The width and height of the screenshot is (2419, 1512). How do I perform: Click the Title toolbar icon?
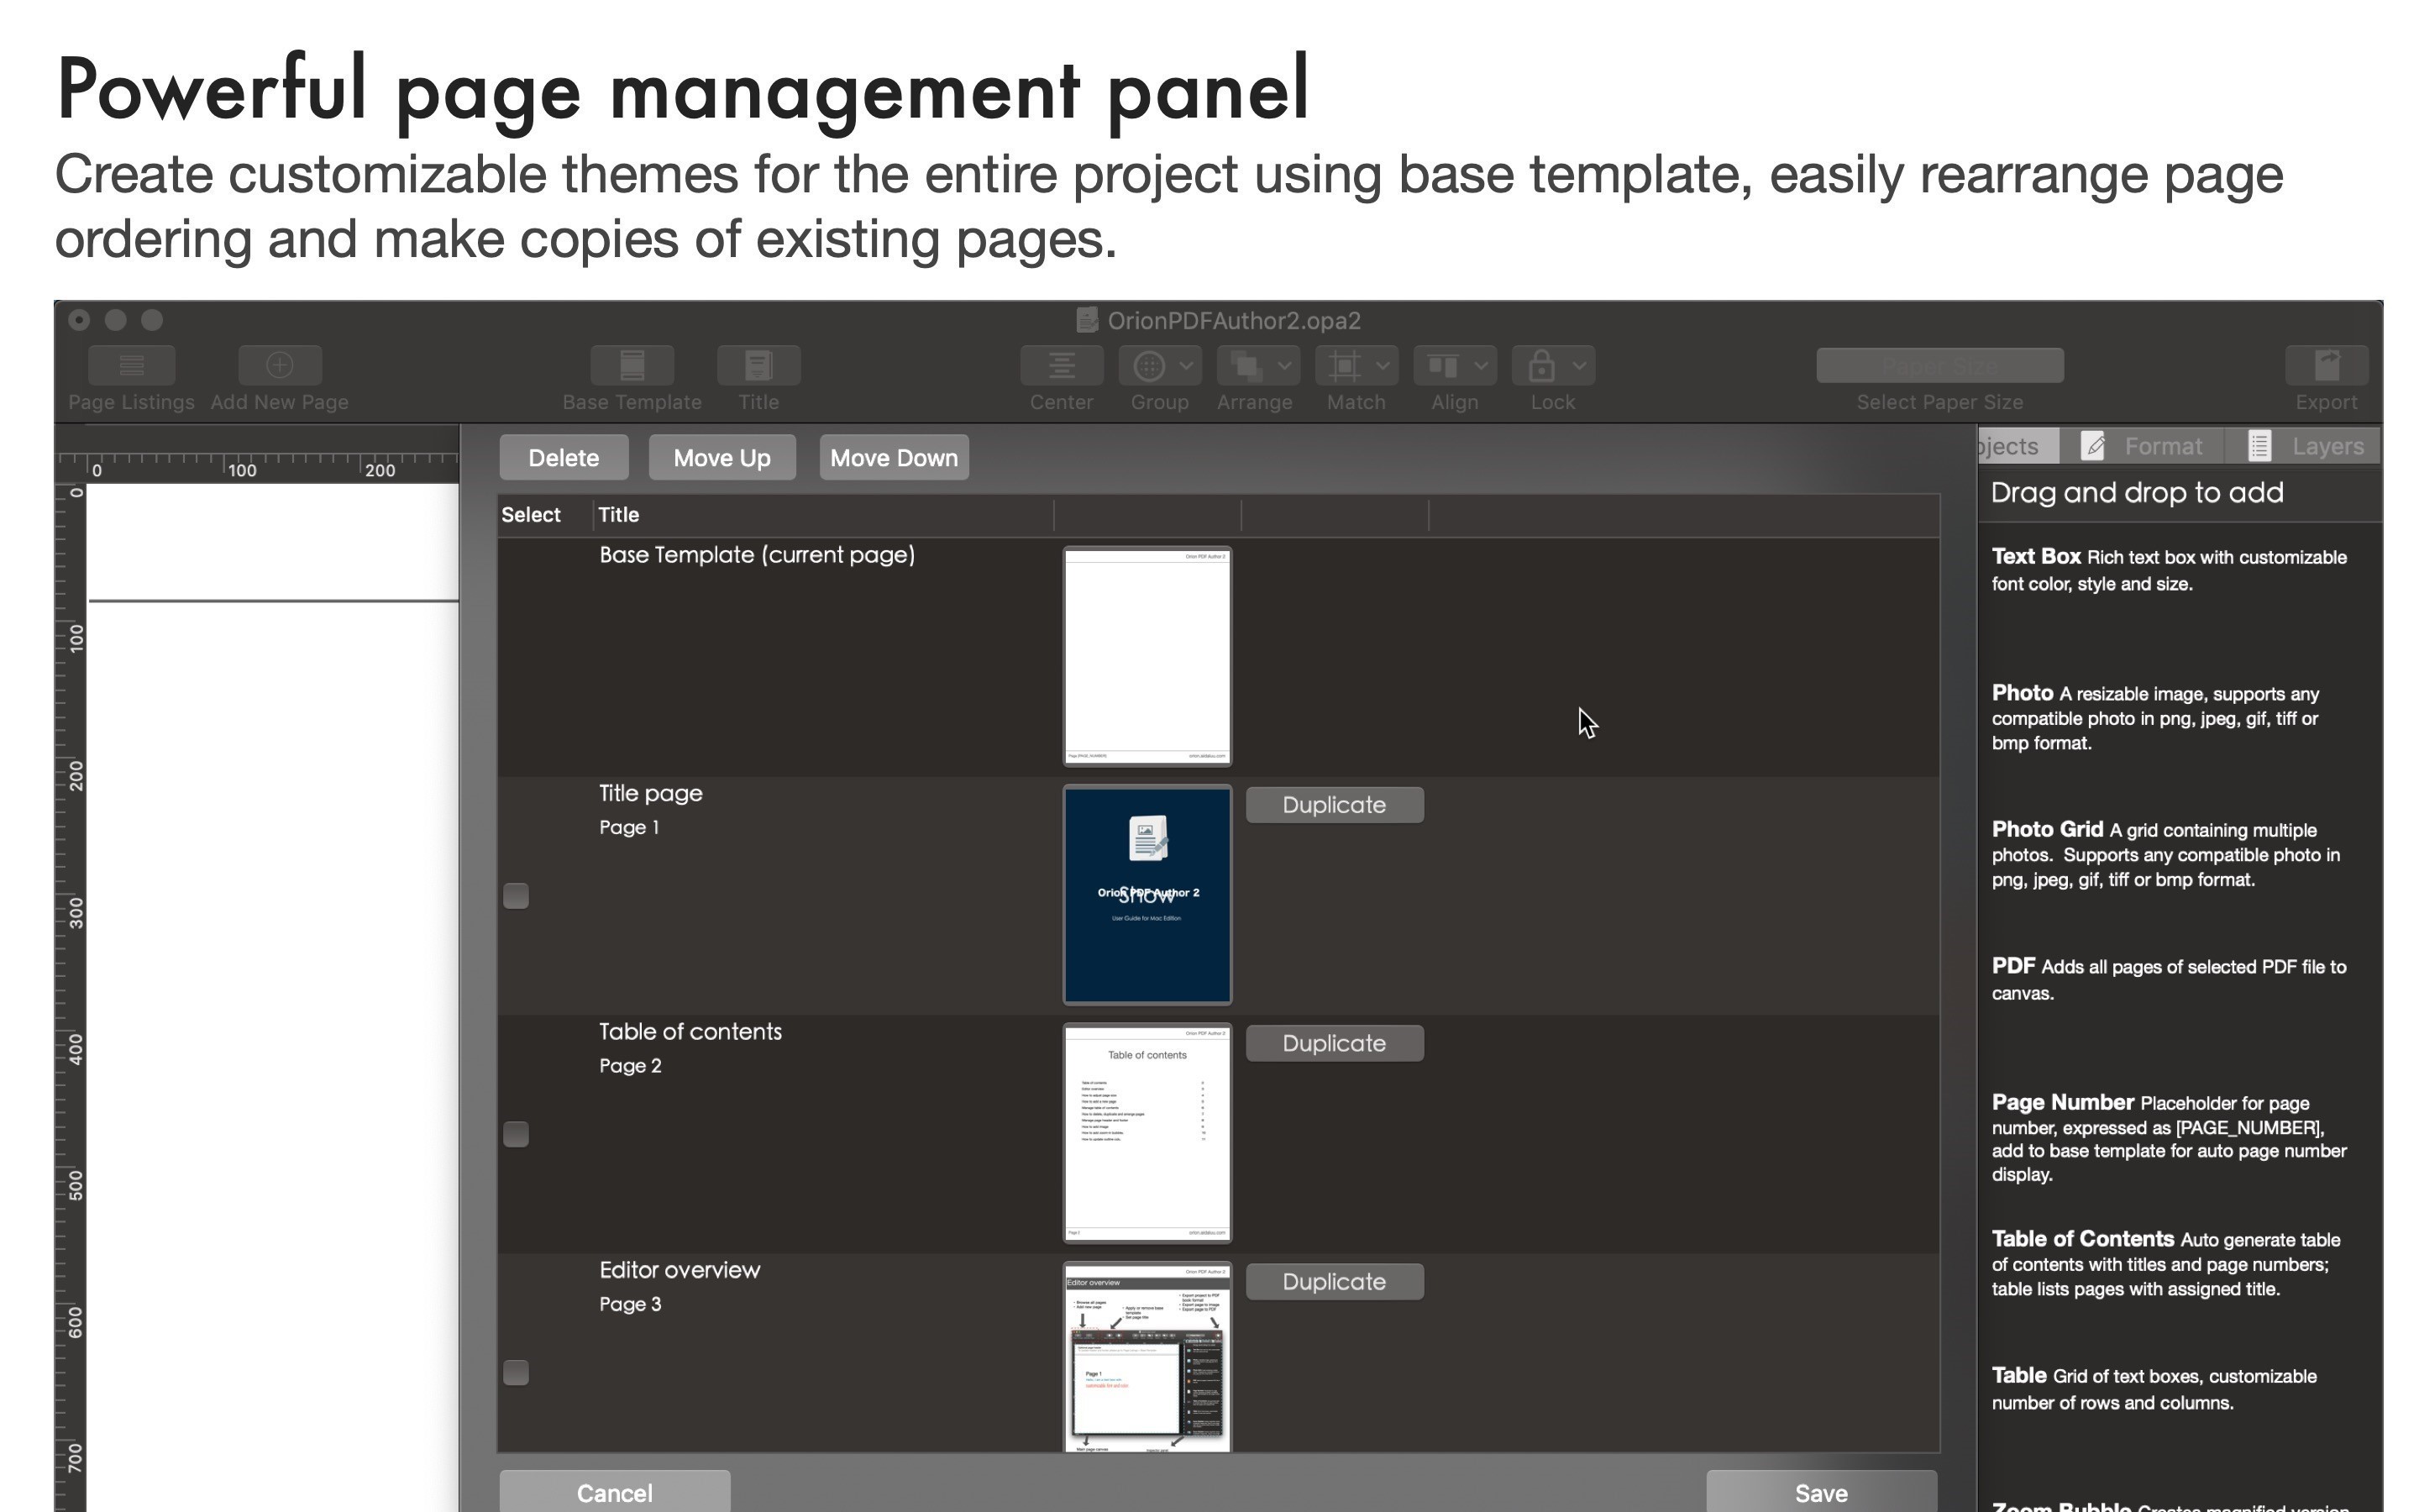click(758, 365)
